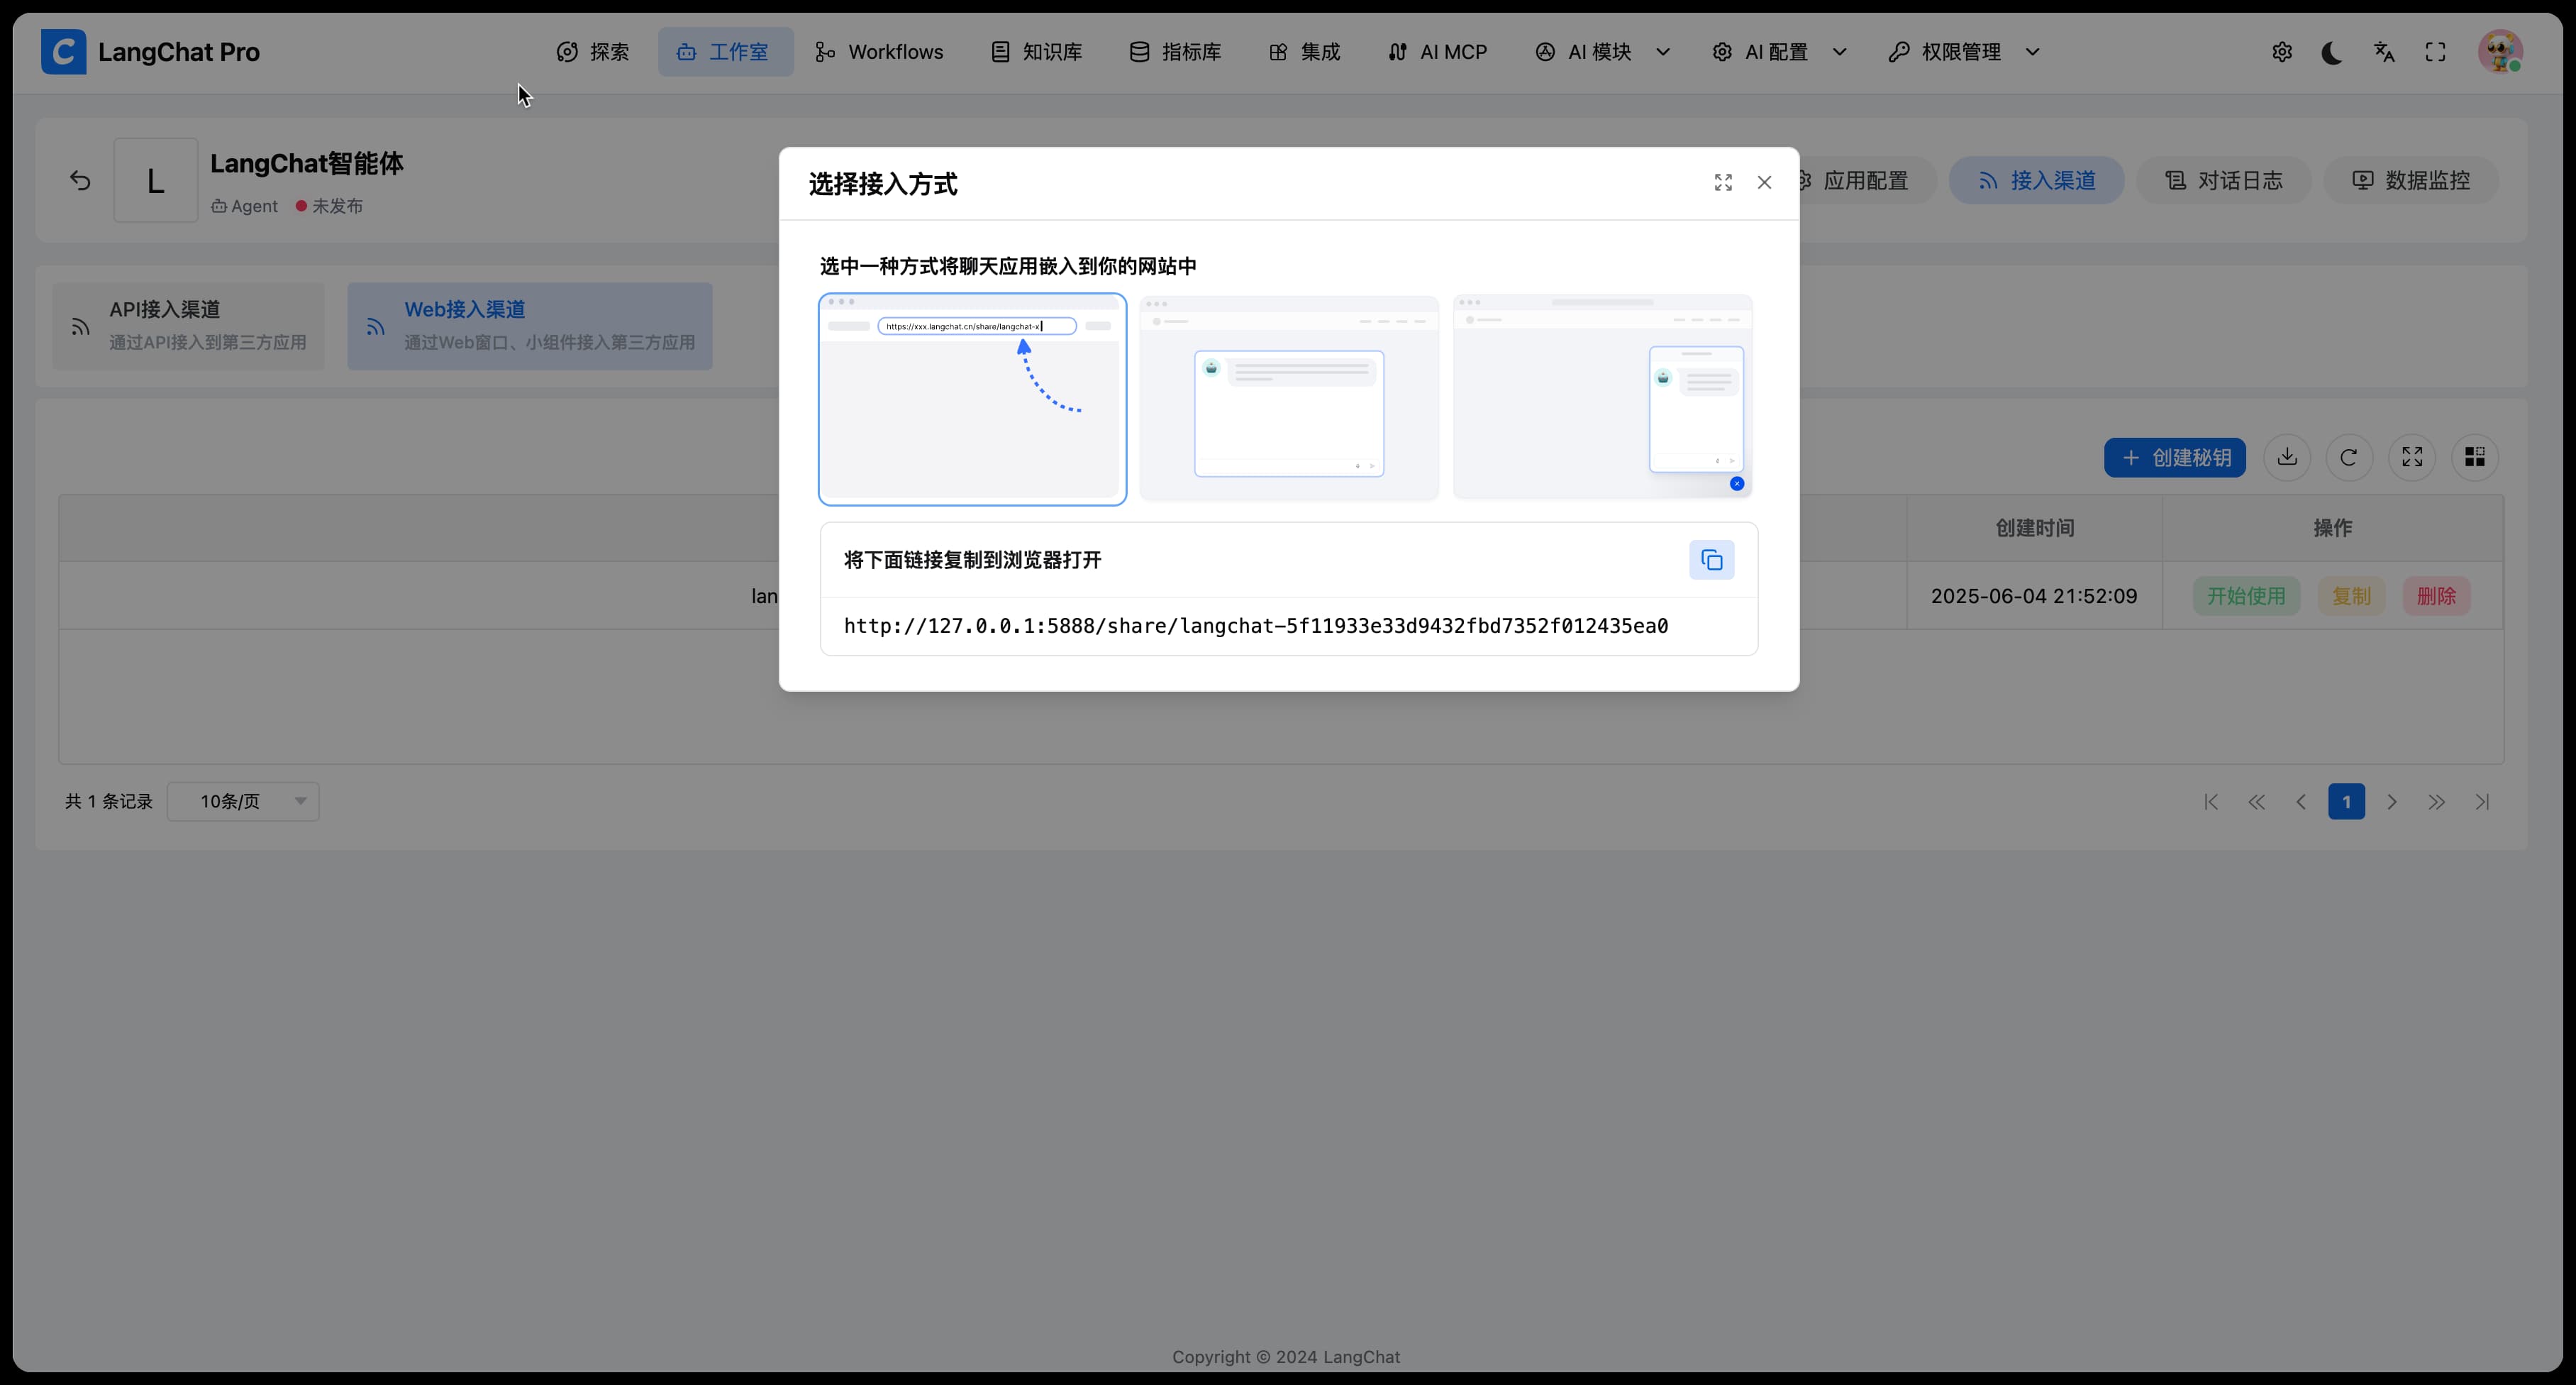The height and width of the screenshot is (1385, 2576).
Task: Select the inline chat window embed option
Action: 1289,397
